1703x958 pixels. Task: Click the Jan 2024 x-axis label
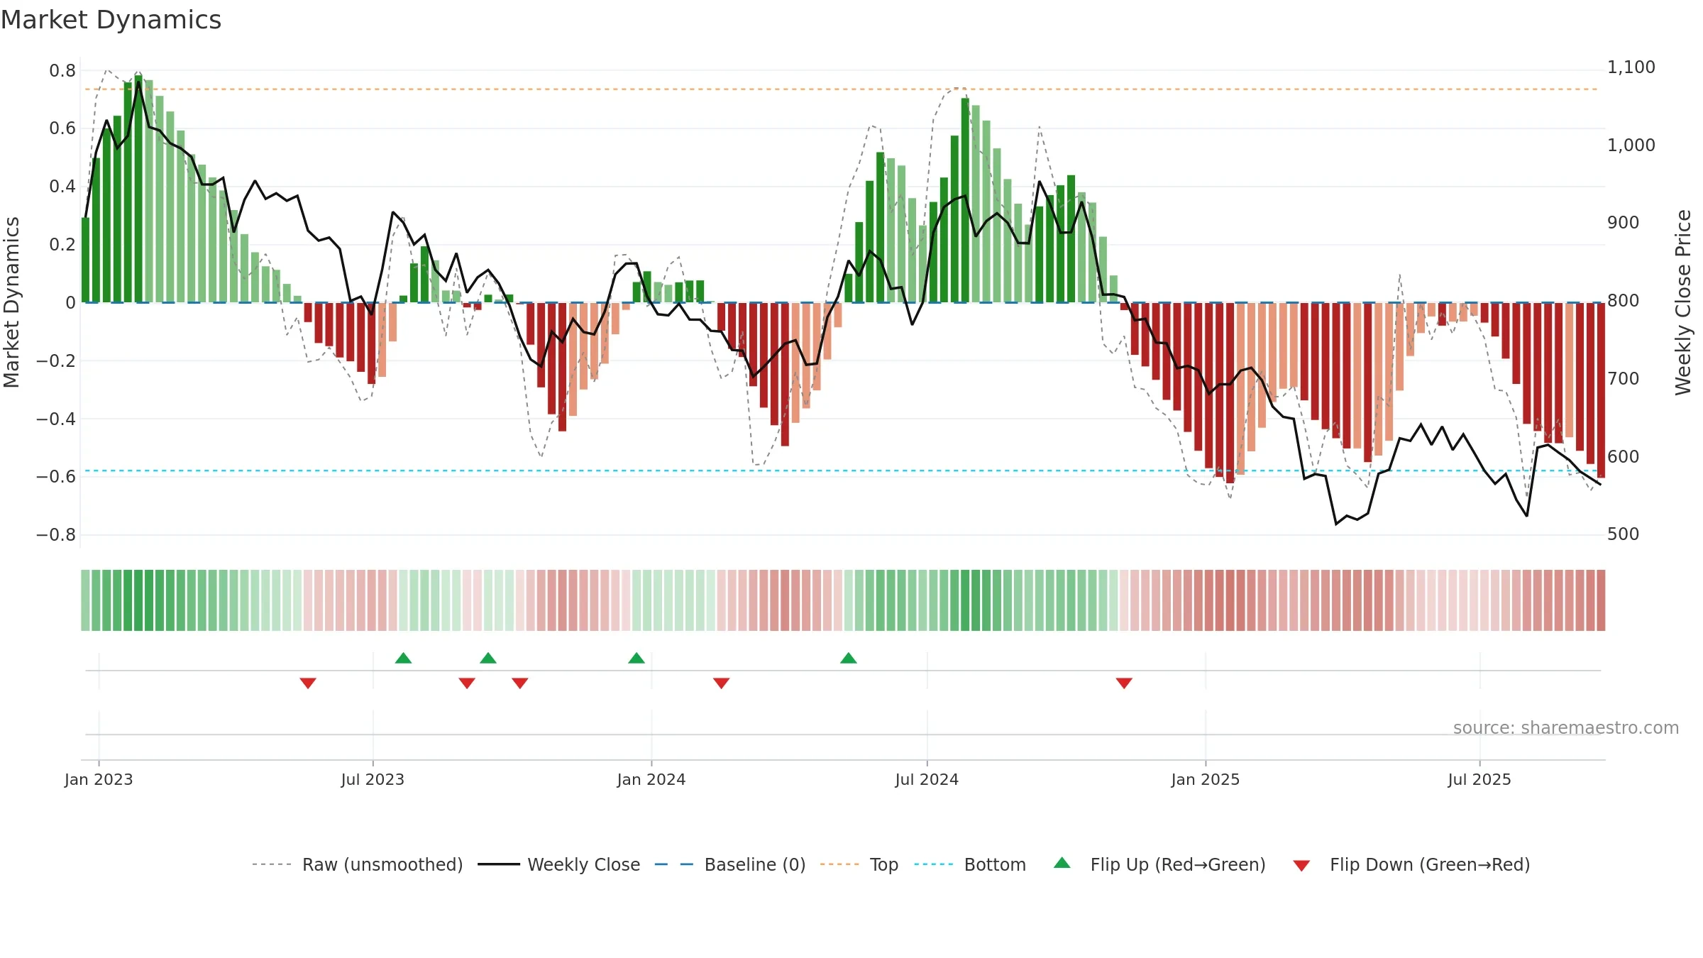(x=651, y=779)
